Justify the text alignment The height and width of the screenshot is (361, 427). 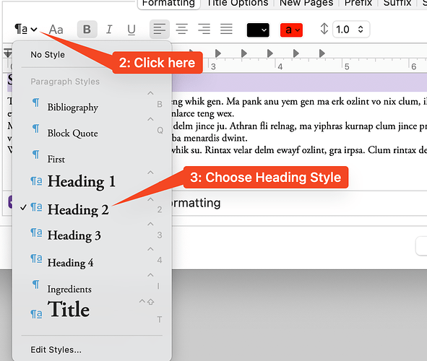click(226, 29)
